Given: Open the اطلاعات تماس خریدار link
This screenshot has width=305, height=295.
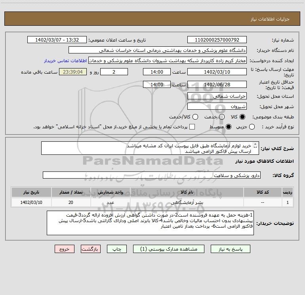Looking at the screenshot, I should point(65,61).
